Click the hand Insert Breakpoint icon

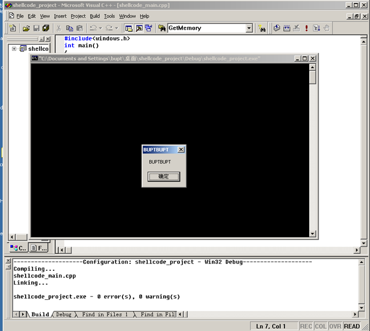pyautogui.click(x=326, y=28)
